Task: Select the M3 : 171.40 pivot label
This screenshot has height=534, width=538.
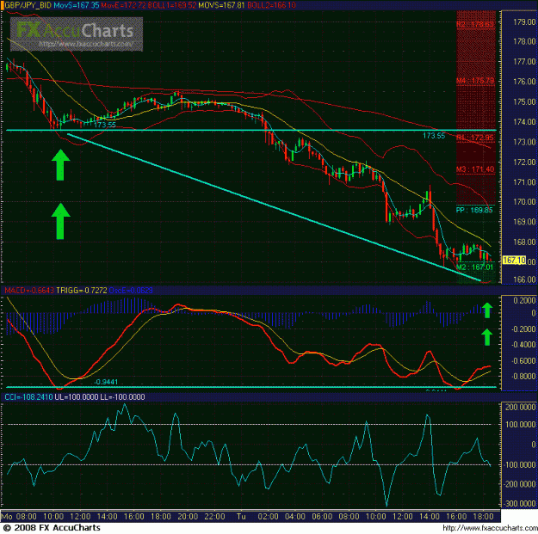Action: (x=475, y=169)
